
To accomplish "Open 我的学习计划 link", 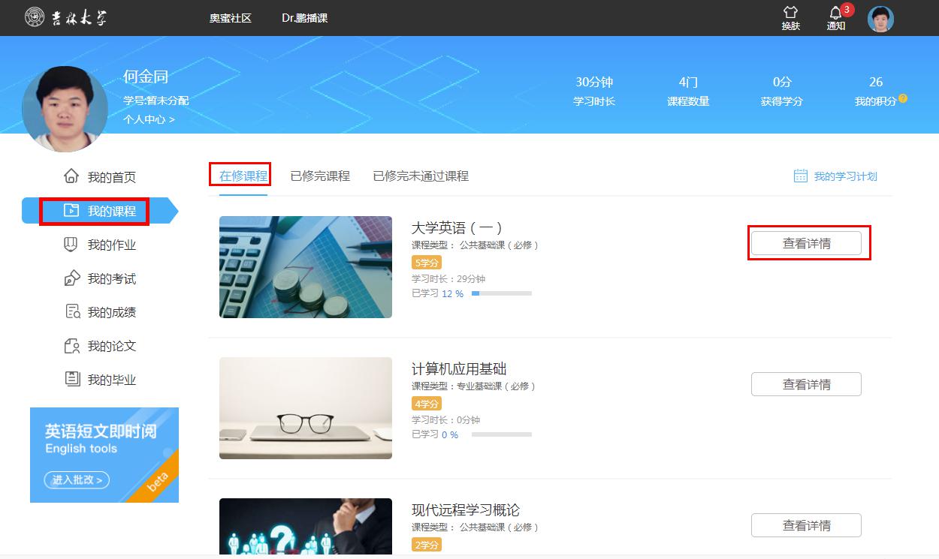I will pos(846,176).
